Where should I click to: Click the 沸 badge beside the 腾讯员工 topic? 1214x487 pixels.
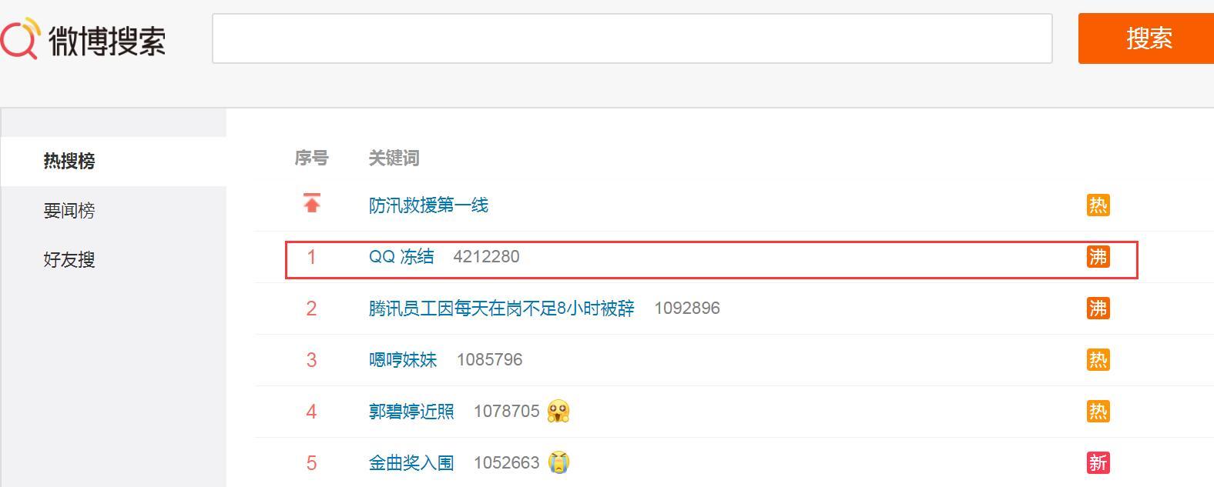point(1098,309)
